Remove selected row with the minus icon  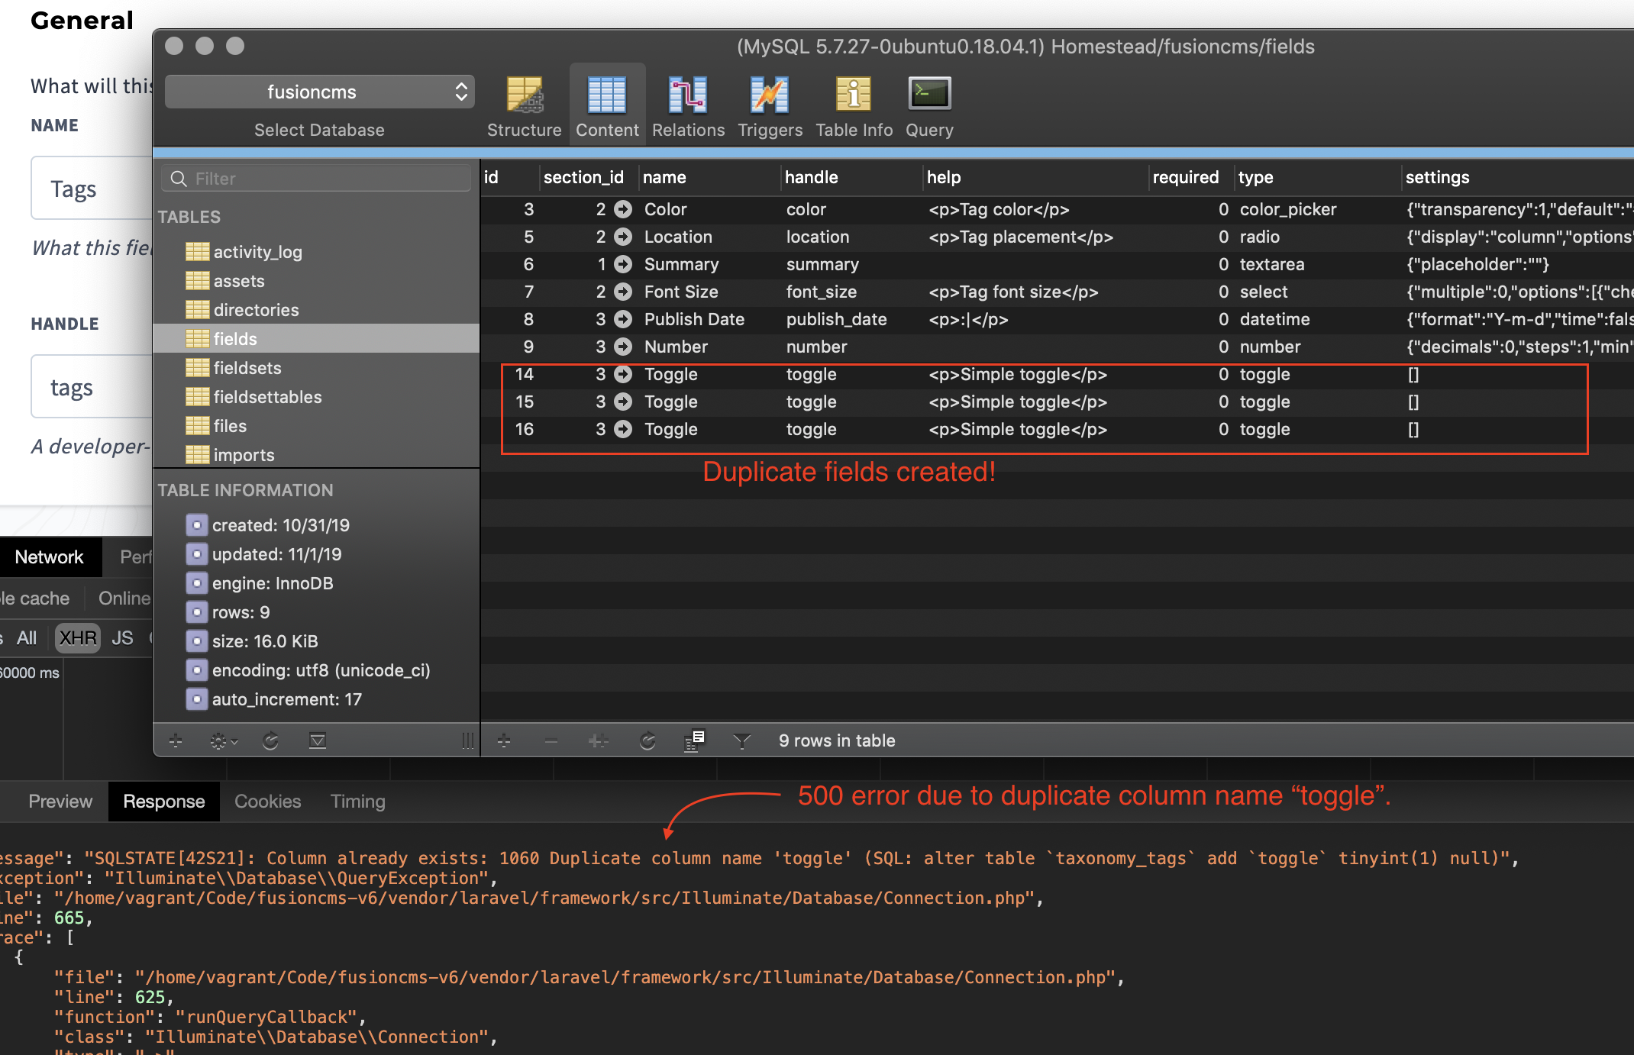pos(551,740)
